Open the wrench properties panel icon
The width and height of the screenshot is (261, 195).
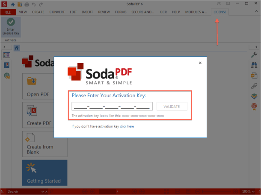tap(254, 55)
